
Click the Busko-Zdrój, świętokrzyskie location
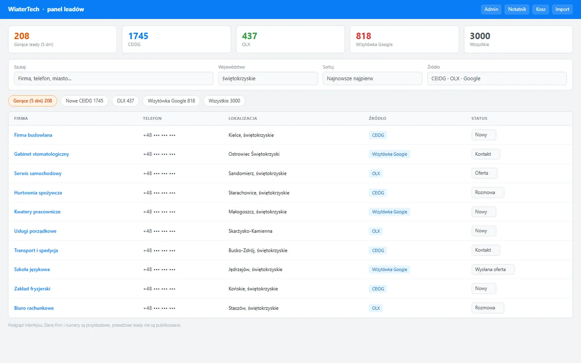[258, 250]
